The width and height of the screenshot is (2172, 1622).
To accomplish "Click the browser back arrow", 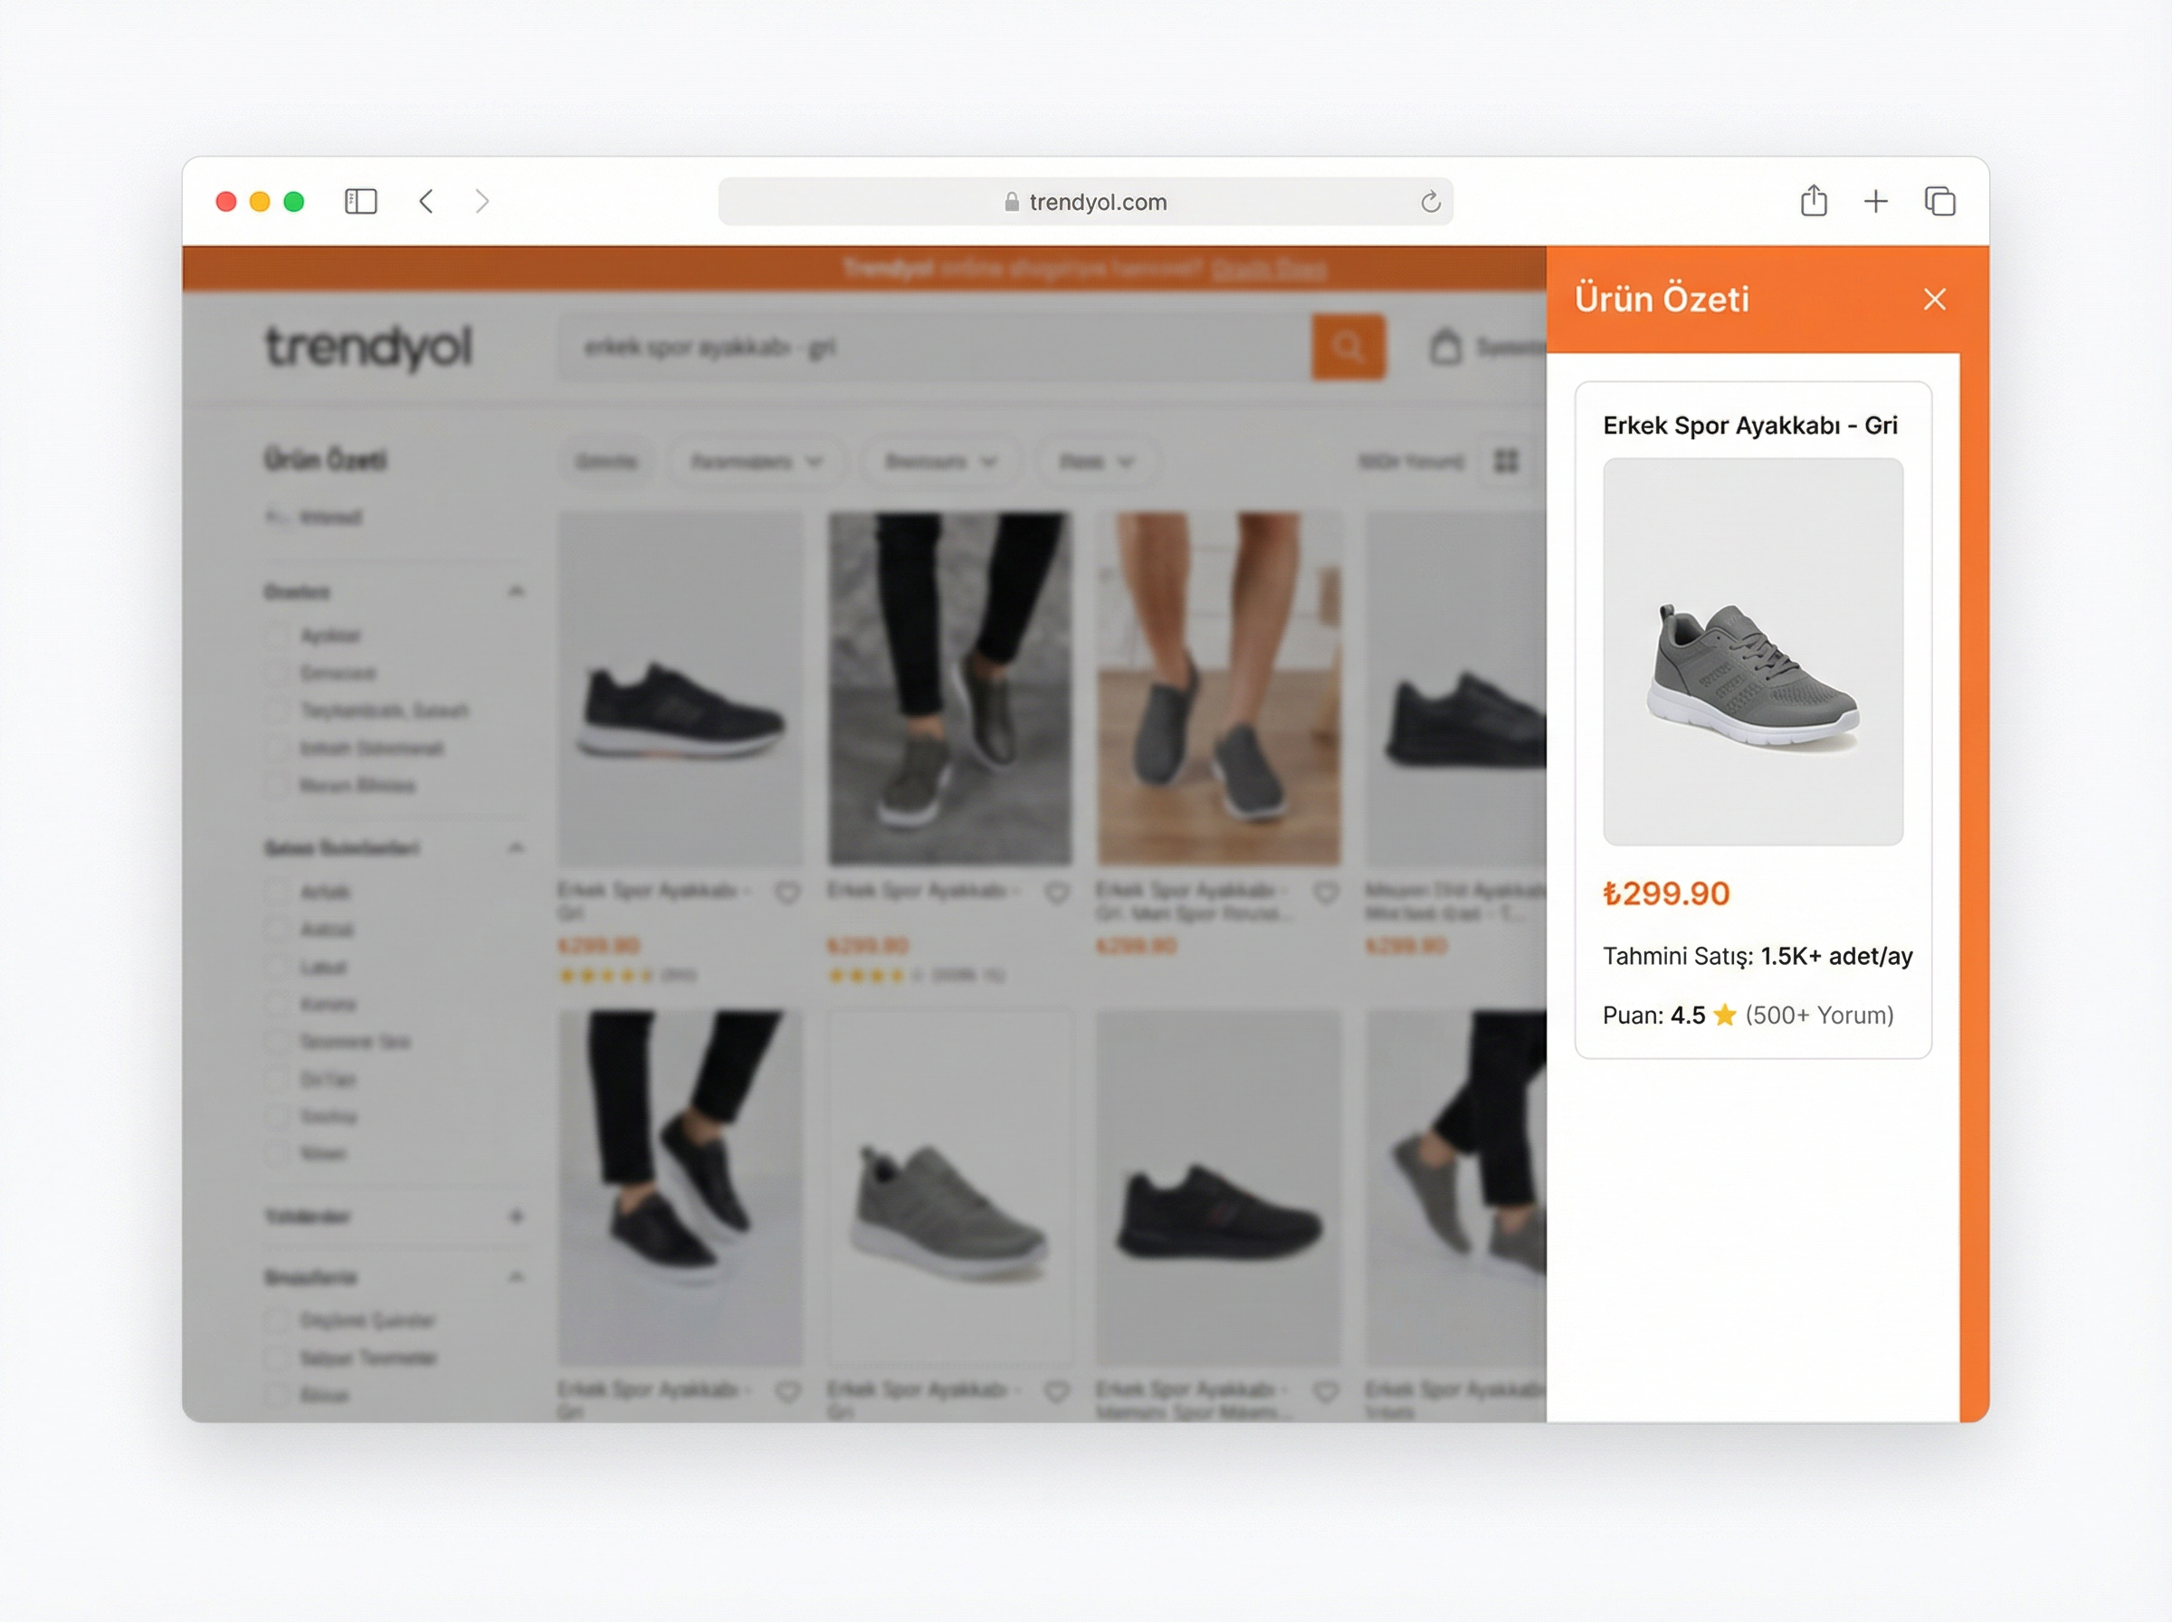I will [426, 201].
